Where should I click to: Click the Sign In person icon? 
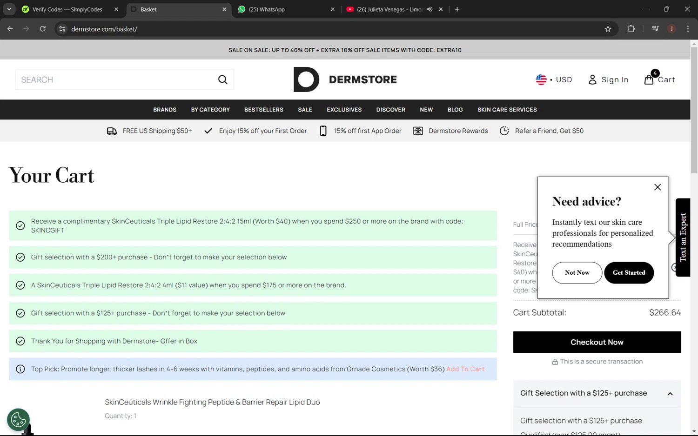point(592,80)
